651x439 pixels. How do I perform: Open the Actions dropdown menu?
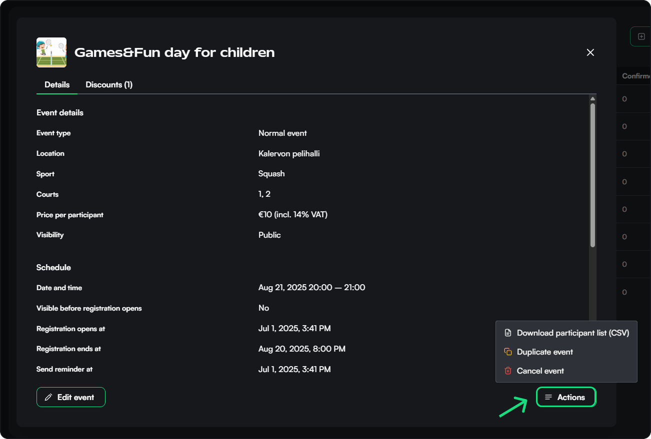tap(566, 398)
